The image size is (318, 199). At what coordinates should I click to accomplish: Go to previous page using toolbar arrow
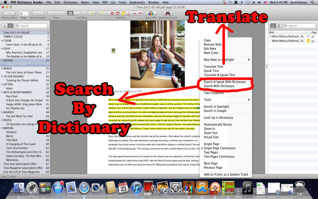[x=6, y=14]
